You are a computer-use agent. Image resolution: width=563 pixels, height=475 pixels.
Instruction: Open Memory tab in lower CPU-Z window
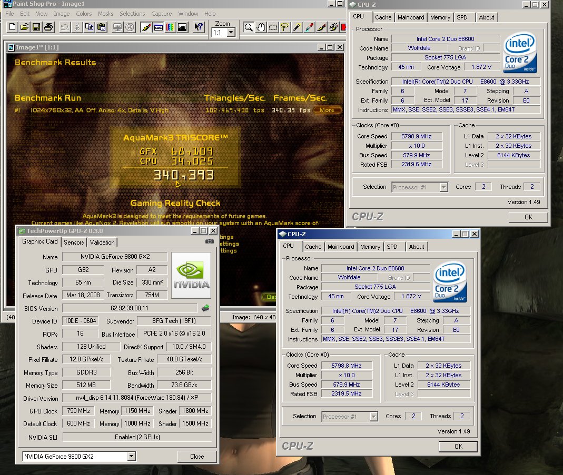pyautogui.click(x=370, y=247)
